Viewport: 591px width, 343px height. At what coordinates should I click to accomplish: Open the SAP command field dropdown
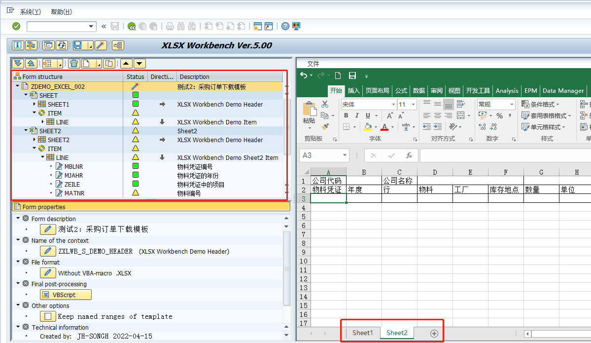coord(91,26)
